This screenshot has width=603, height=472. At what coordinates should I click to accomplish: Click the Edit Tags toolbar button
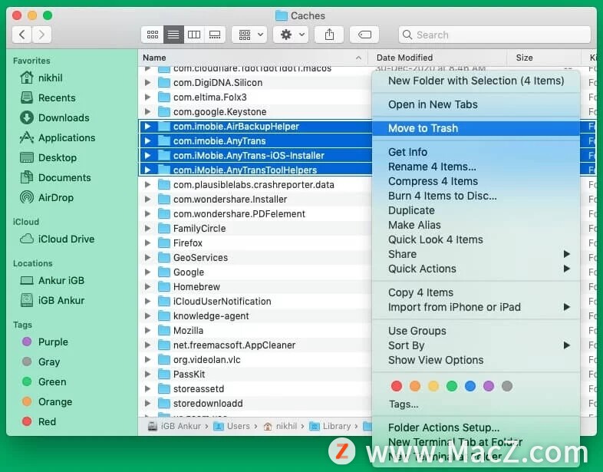364,35
